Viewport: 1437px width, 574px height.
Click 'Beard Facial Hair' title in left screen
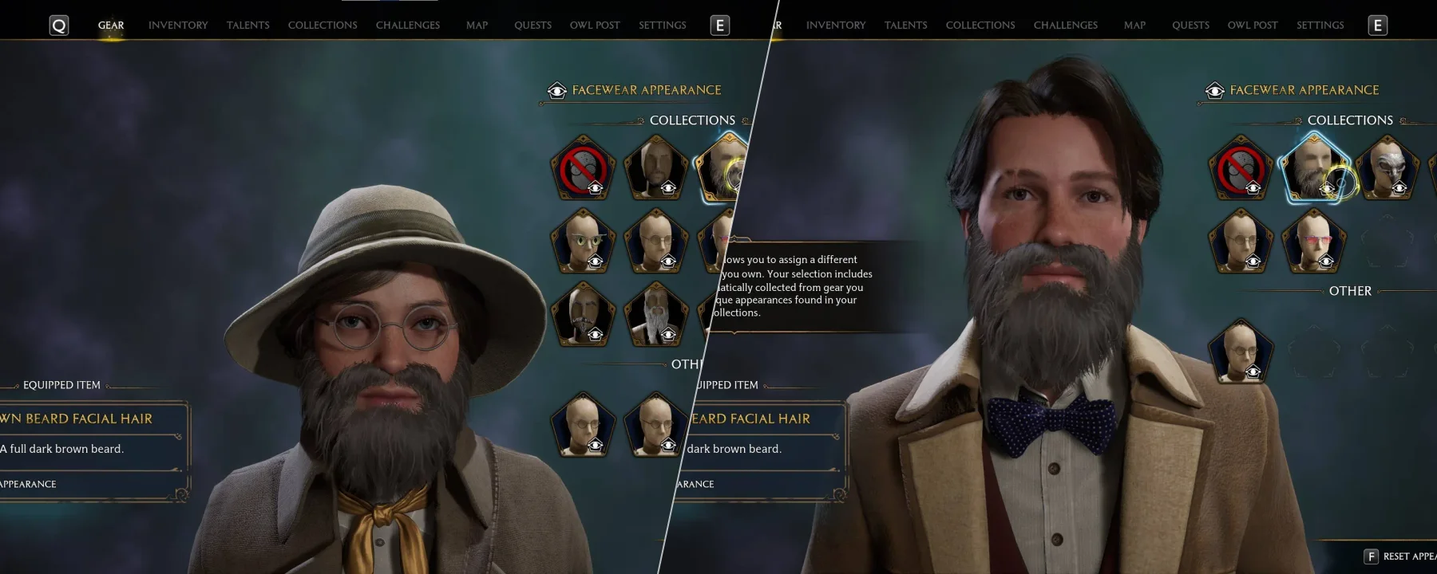(89, 419)
